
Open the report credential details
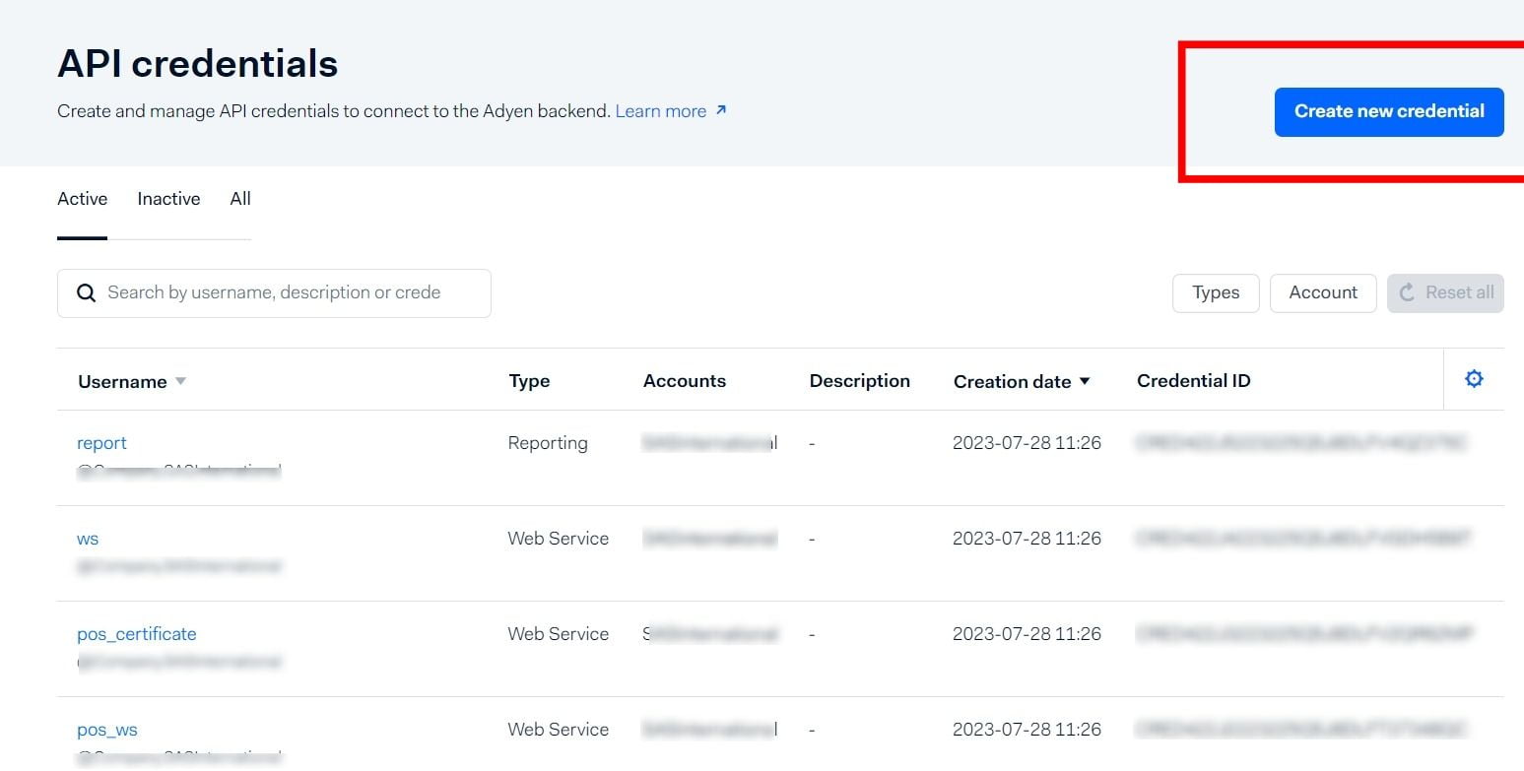pyautogui.click(x=101, y=442)
